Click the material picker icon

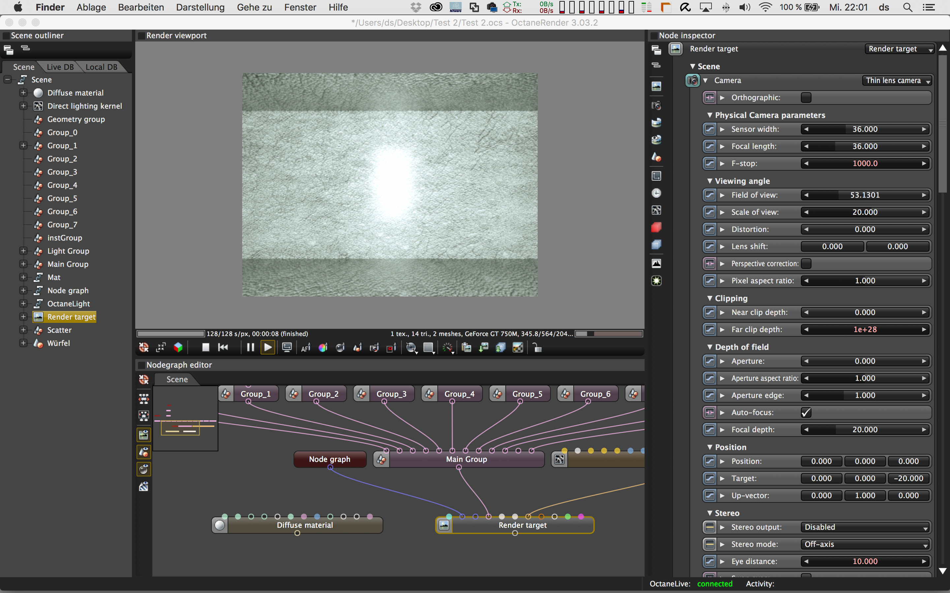tap(340, 348)
